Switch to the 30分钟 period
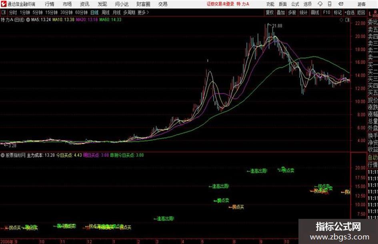 (66, 12)
